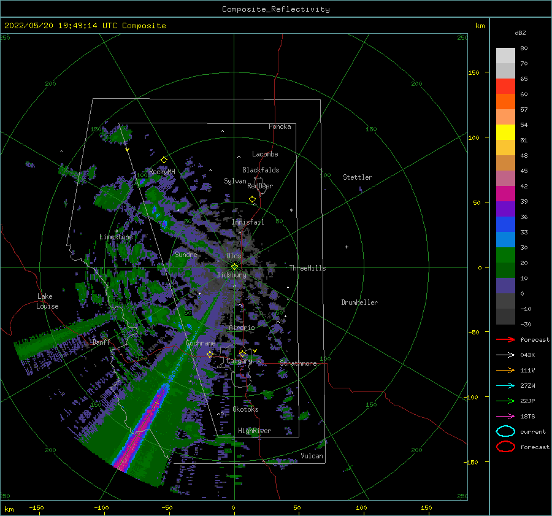Click the white plus marker near Drumheller
This screenshot has width=552, height=516.
click(x=347, y=247)
